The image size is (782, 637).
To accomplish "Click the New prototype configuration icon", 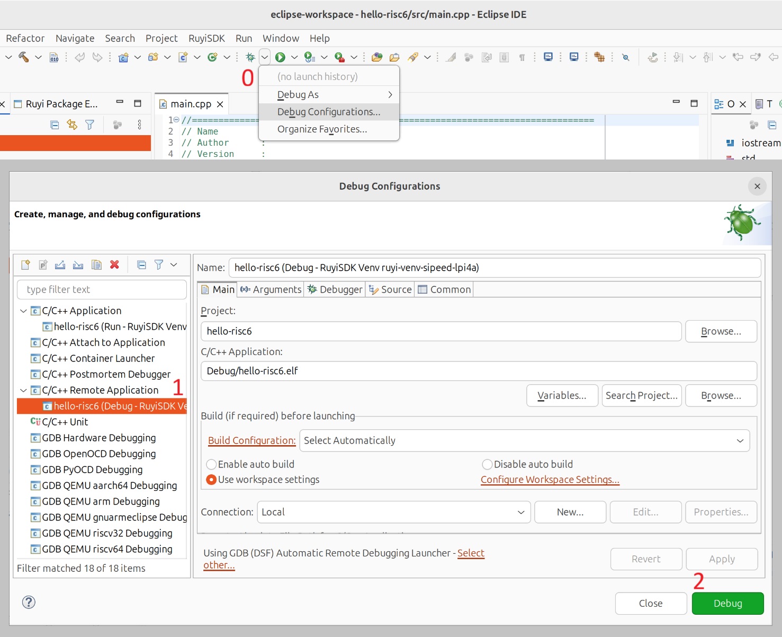I will [43, 264].
